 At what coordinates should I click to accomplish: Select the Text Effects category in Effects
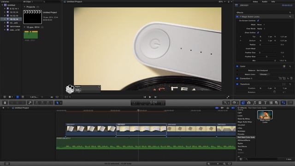click(x=242, y=147)
